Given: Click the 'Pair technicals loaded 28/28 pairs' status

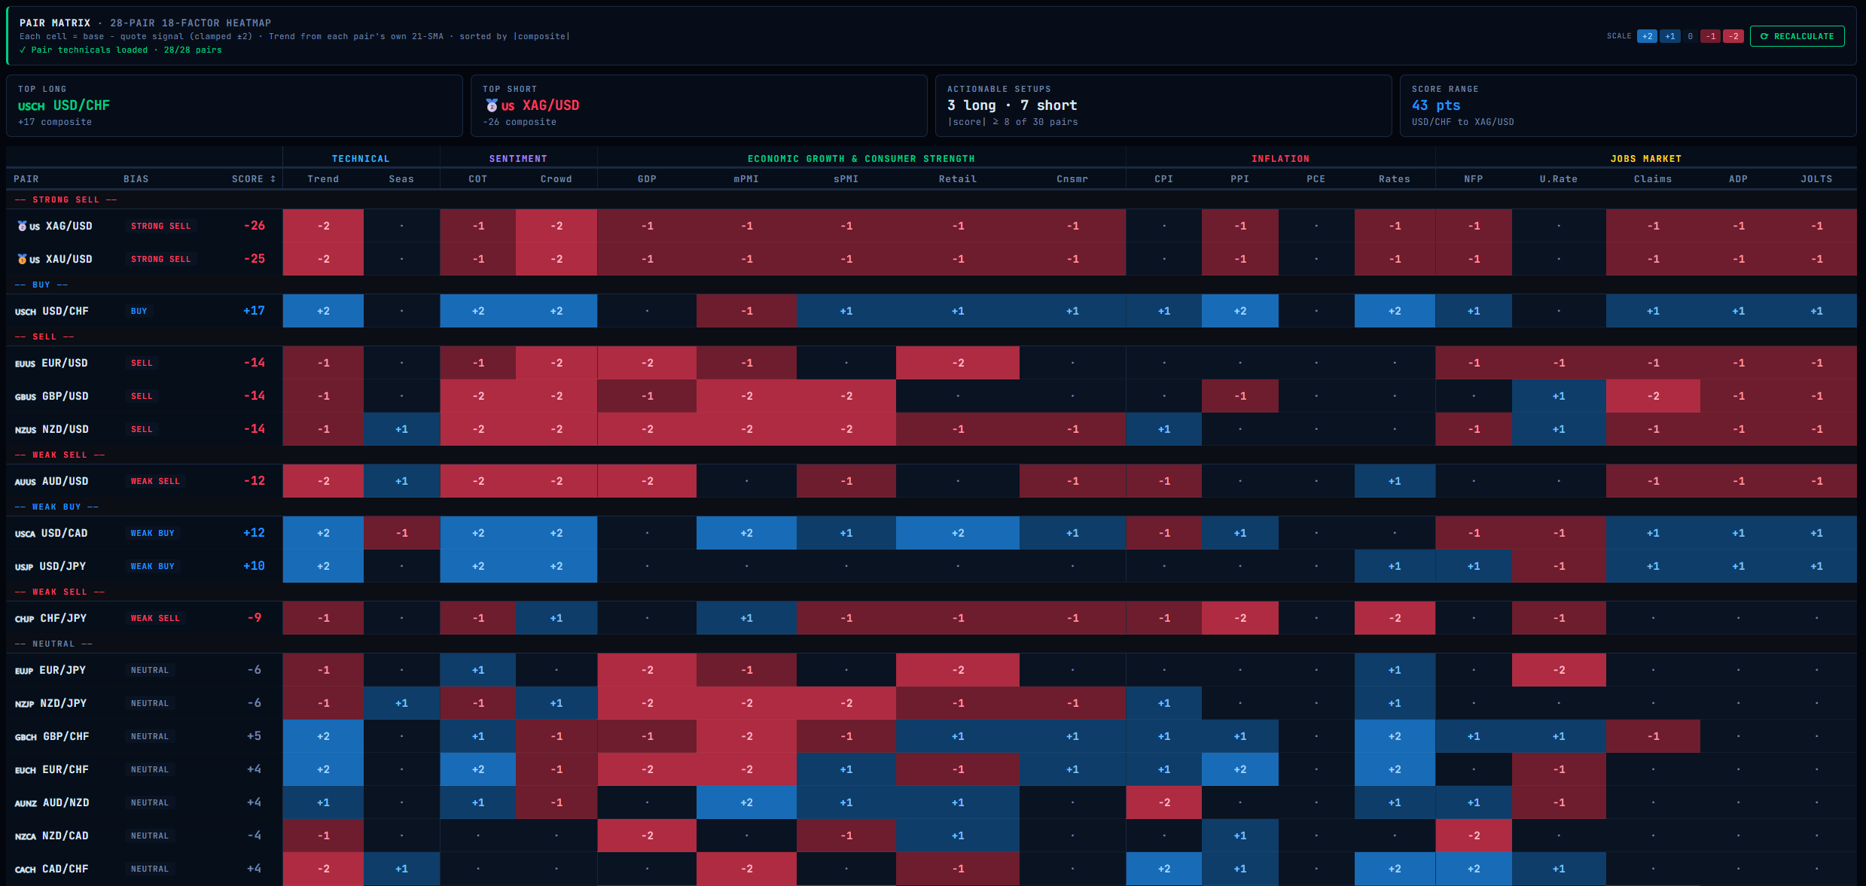Looking at the screenshot, I should (120, 50).
